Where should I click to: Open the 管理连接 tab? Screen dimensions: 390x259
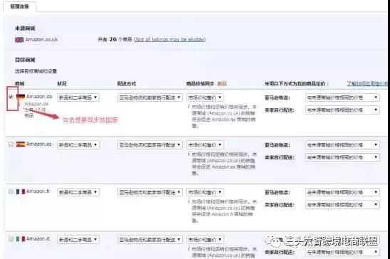tap(20, 6)
